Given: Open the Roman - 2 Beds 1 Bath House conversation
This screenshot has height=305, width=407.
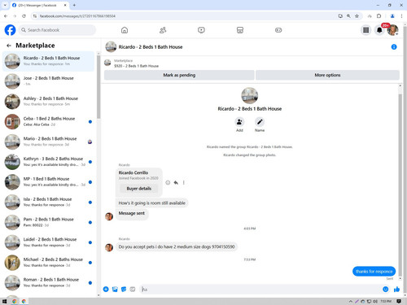Looking at the screenshot, I should (x=48, y=282).
